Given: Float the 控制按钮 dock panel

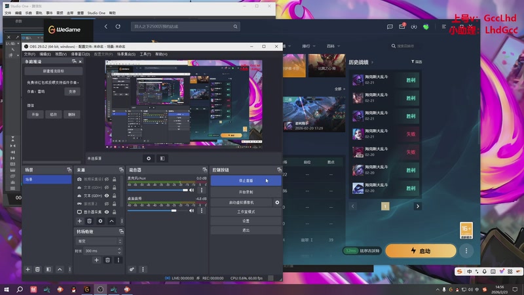Looking at the screenshot, I should click(x=279, y=170).
